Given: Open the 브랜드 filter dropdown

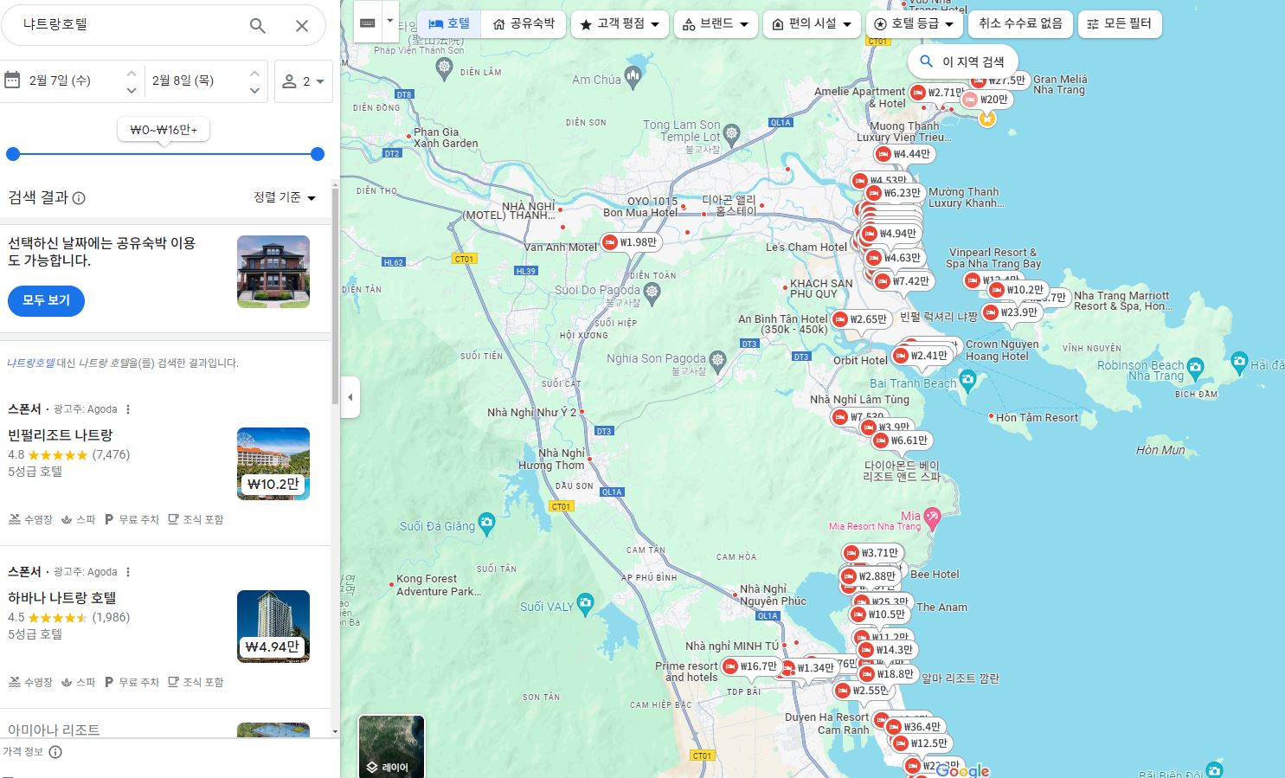Looking at the screenshot, I should pyautogui.click(x=715, y=24).
